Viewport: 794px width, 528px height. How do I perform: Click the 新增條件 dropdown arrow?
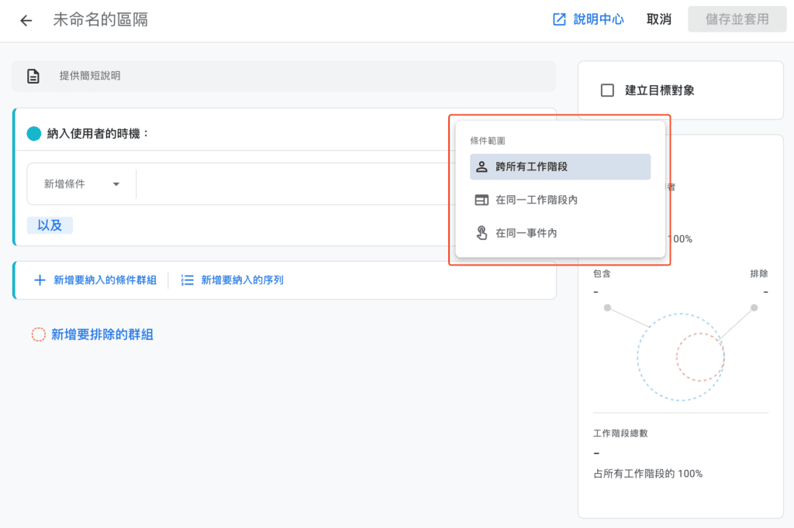116,184
